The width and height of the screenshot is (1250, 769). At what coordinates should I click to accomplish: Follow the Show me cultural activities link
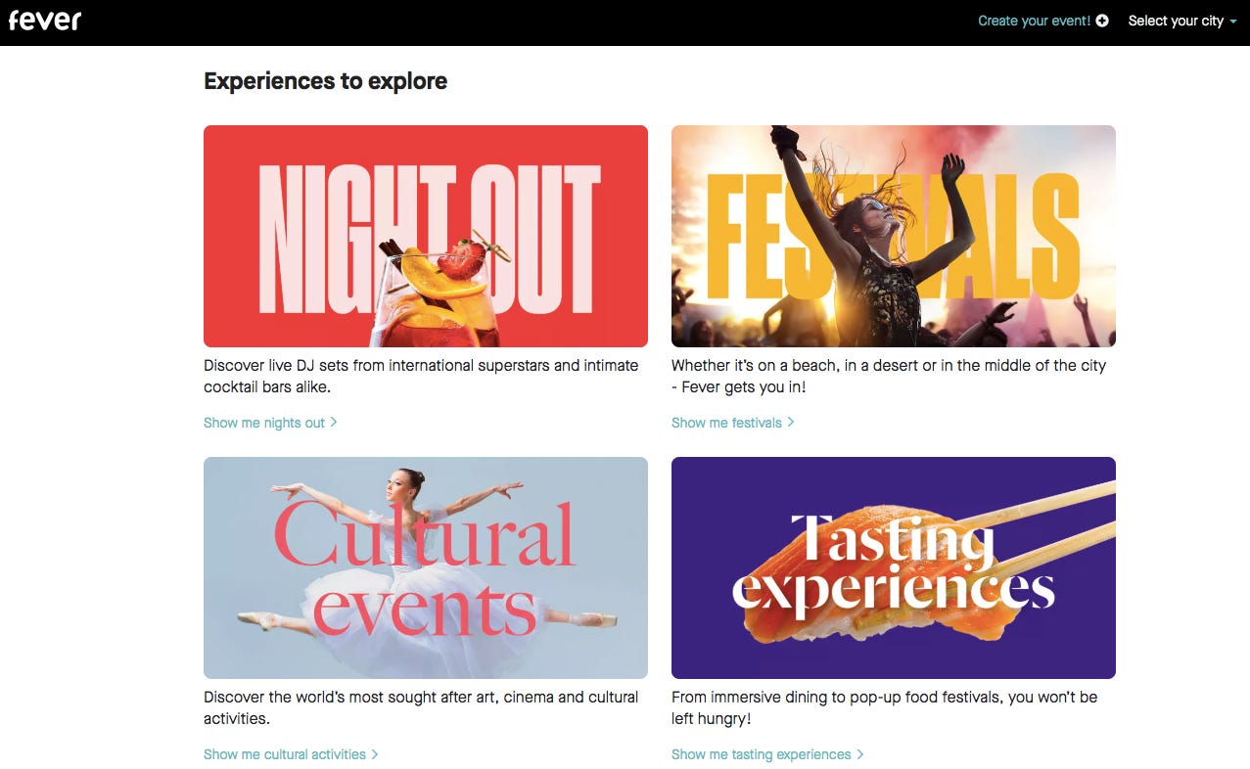tap(291, 754)
